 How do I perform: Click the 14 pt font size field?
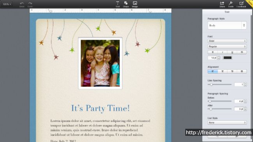click(213, 58)
